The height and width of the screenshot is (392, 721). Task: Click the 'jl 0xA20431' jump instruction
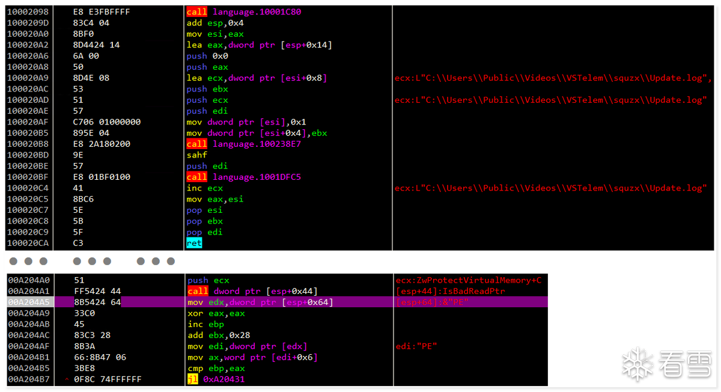point(216,379)
